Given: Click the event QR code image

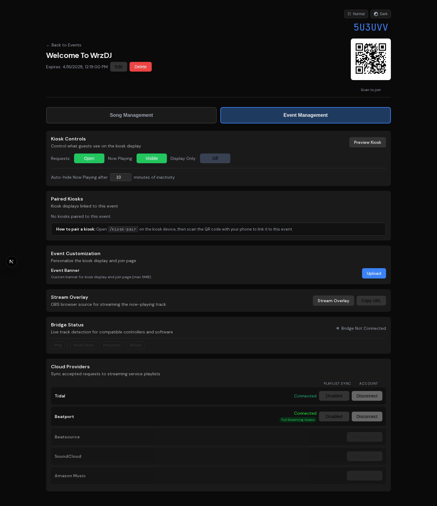Looking at the screenshot, I should (x=371, y=59).
